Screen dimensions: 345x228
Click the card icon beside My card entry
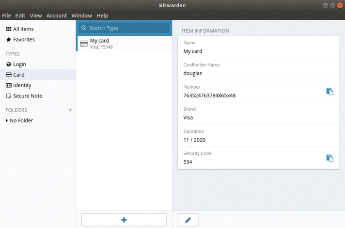84,44
